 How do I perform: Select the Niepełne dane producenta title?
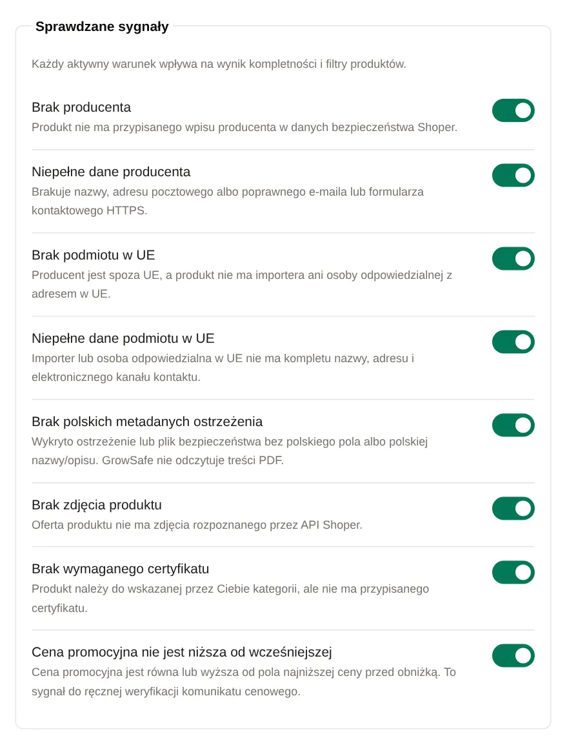pyautogui.click(x=111, y=172)
